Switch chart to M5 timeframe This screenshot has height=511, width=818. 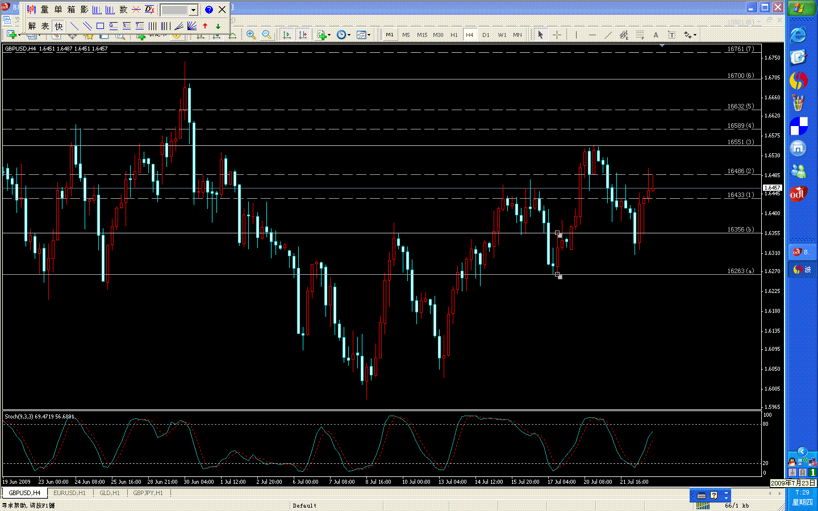pos(406,35)
